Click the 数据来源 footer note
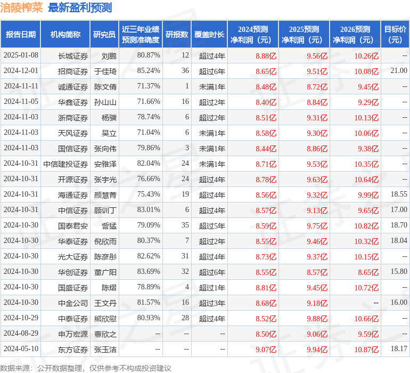The width and height of the screenshot is (410, 373). click(86, 368)
